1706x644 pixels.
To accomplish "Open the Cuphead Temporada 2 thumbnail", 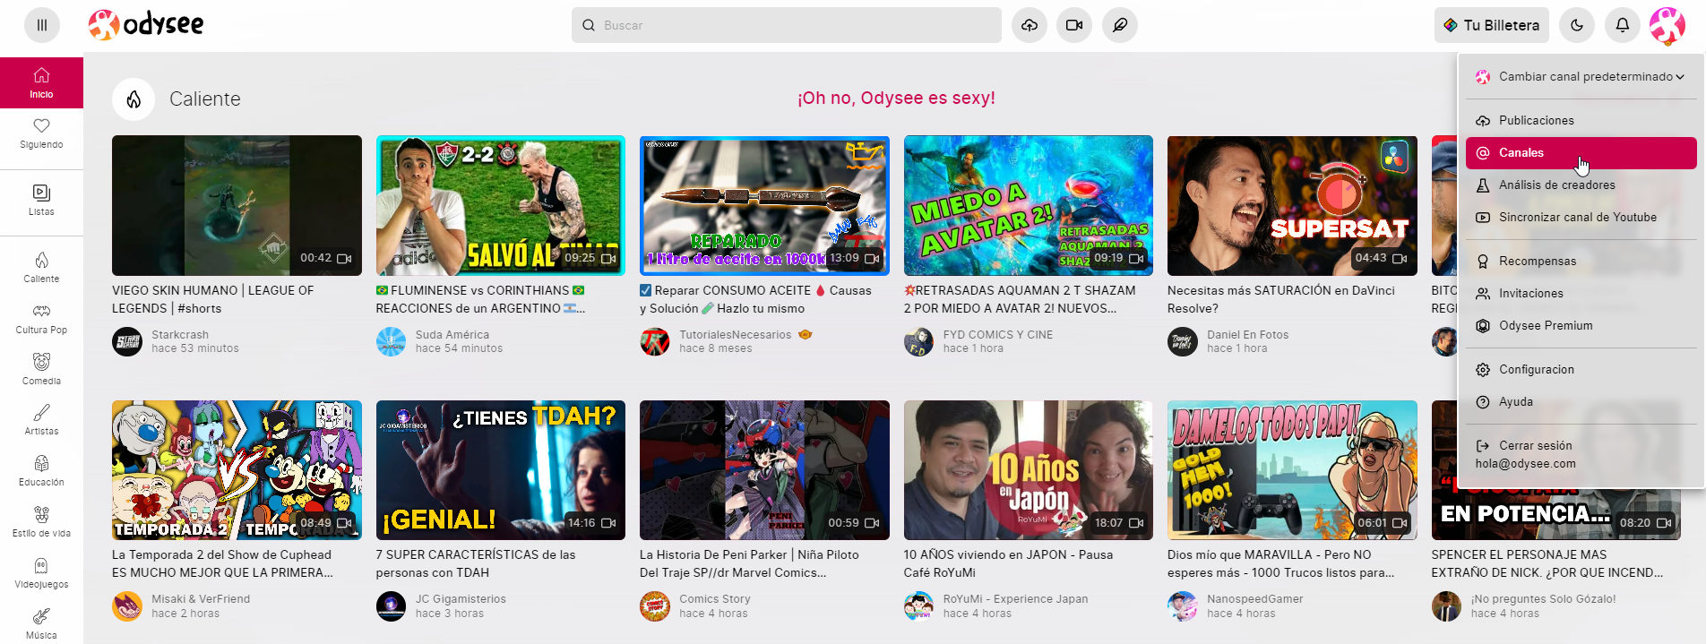I will point(237,470).
